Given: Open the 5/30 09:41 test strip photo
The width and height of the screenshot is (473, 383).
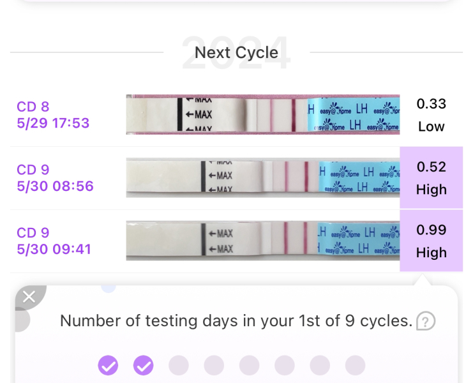Looking at the screenshot, I should [x=262, y=241].
